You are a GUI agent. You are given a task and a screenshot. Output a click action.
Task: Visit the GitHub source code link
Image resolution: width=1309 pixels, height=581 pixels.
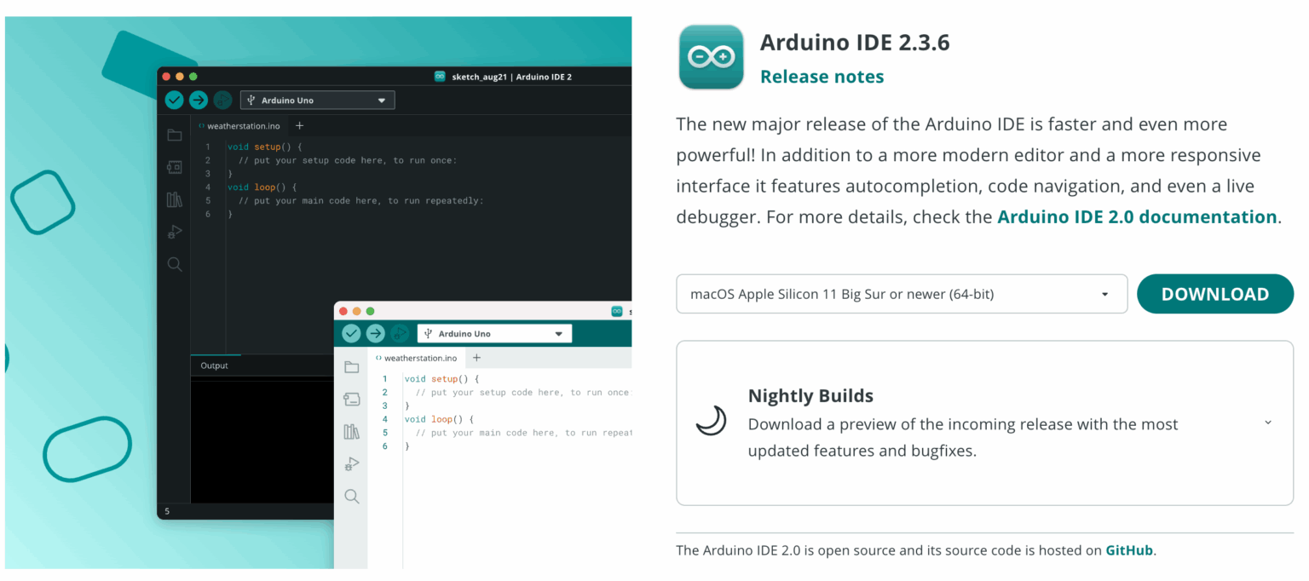[x=1128, y=550]
